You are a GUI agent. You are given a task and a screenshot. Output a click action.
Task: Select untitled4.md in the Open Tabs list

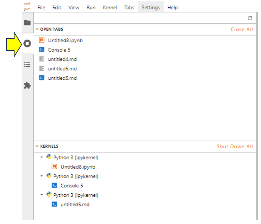[x=62, y=59]
